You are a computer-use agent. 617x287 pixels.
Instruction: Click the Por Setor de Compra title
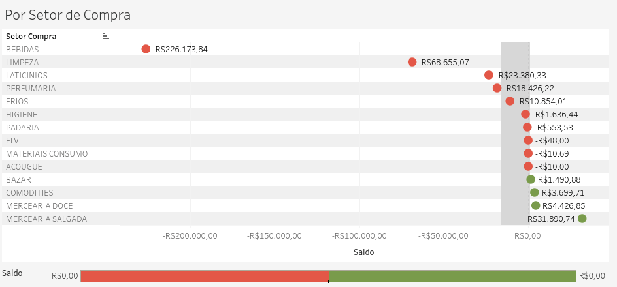click(x=68, y=15)
